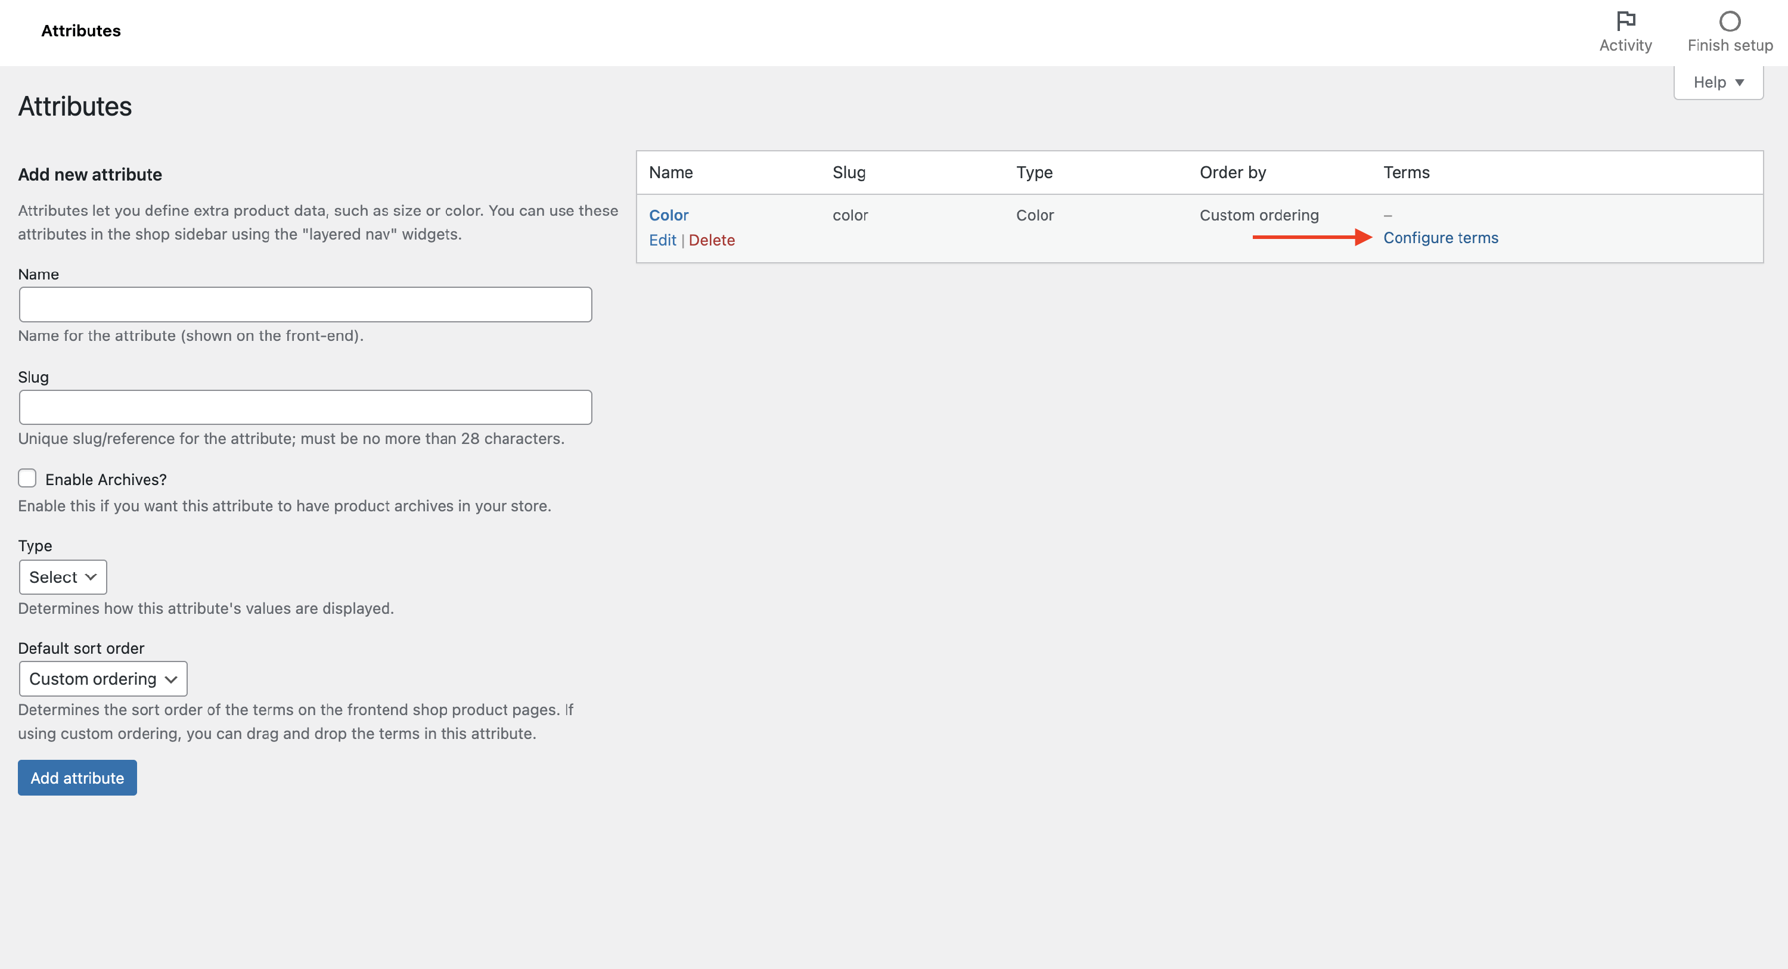Open the Configure terms link
The width and height of the screenshot is (1788, 969).
(1441, 237)
